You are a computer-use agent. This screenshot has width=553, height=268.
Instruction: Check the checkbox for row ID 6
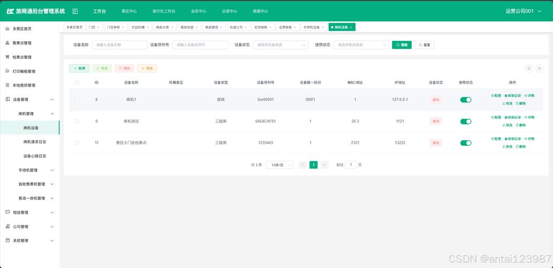77,100
